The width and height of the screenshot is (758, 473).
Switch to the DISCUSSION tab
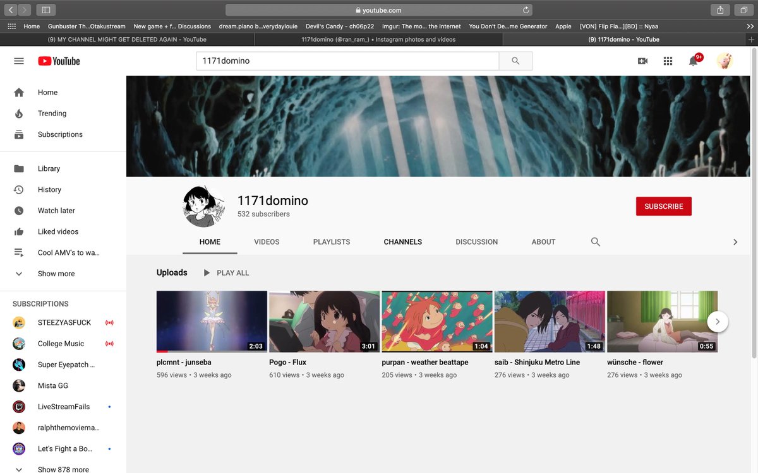(477, 242)
